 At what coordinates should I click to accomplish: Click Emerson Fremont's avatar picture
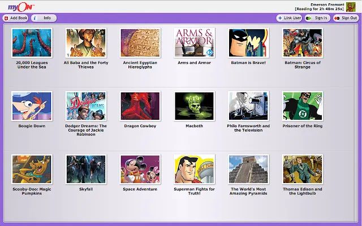[351, 7]
